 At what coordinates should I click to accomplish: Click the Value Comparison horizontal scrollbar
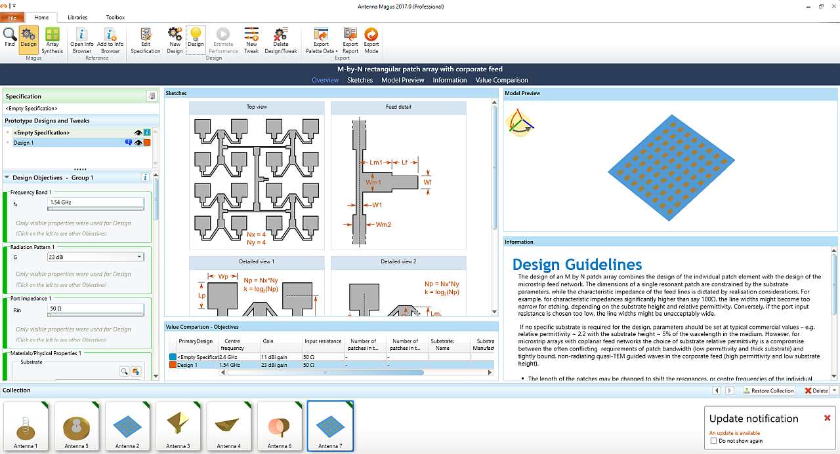325,372
